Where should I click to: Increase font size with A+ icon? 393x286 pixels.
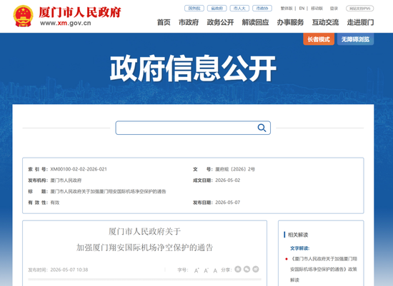tap(196, 270)
